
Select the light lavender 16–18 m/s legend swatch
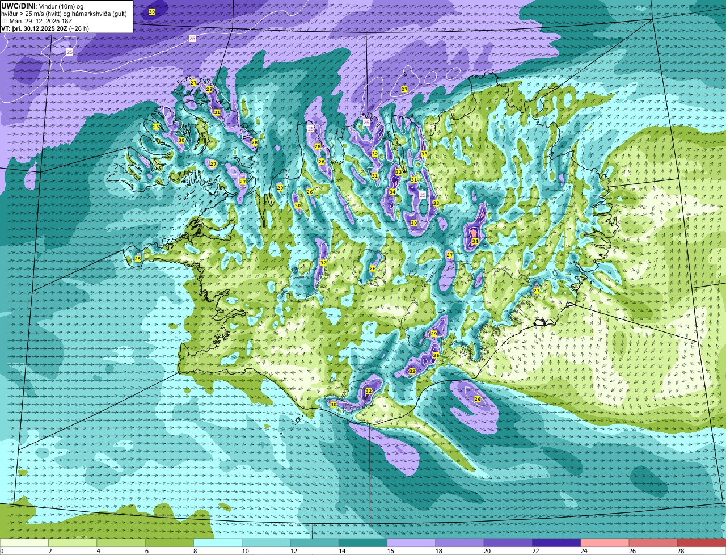(x=411, y=543)
